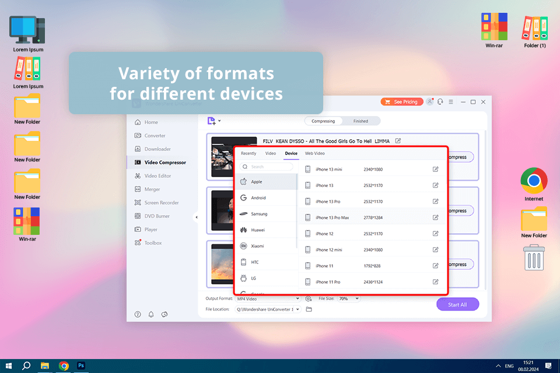Choose LG in the brand list
This screenshot has height=373, width=560.
[267, 278]
